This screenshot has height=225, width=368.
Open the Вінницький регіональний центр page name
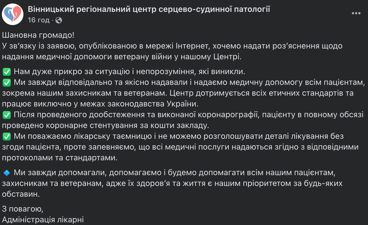coord(149,9)
